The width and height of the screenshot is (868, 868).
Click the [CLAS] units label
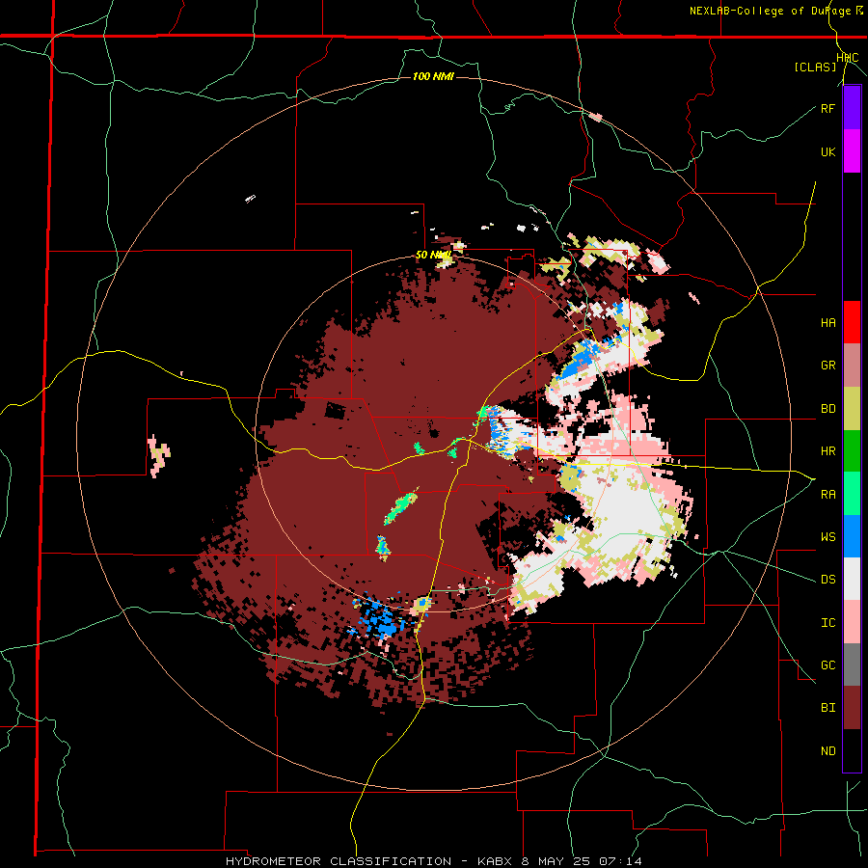coord(815,68)
